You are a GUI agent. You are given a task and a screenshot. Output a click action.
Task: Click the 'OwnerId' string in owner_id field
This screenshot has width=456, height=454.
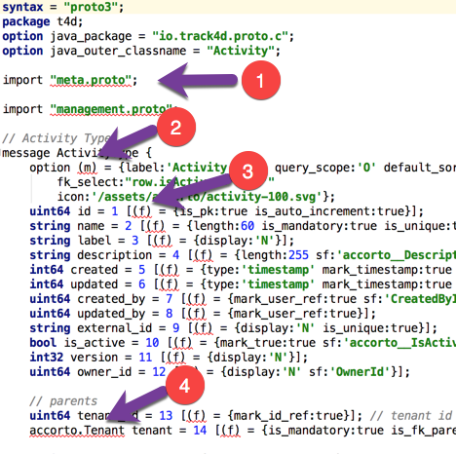click(361, 372)
